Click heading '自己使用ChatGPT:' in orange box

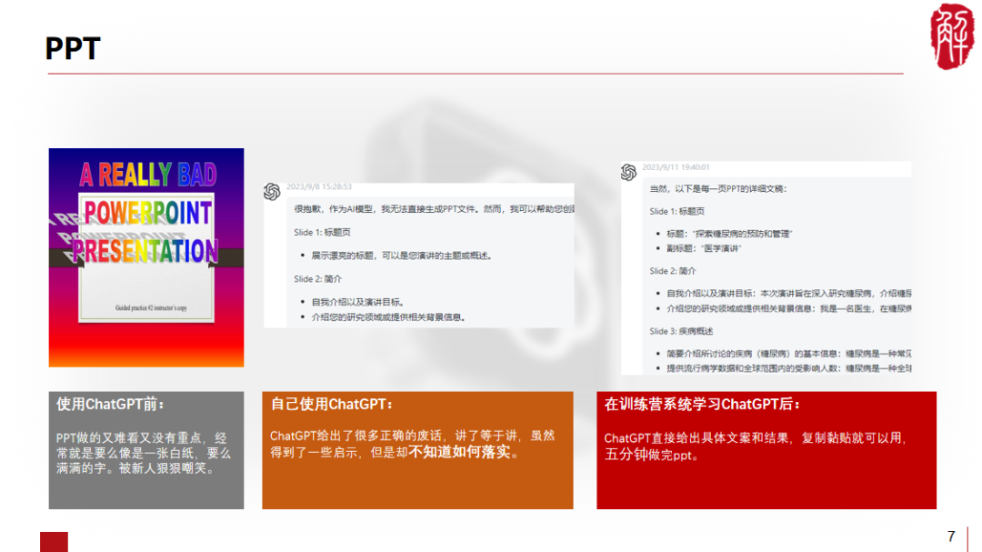[x=331, y=404]
